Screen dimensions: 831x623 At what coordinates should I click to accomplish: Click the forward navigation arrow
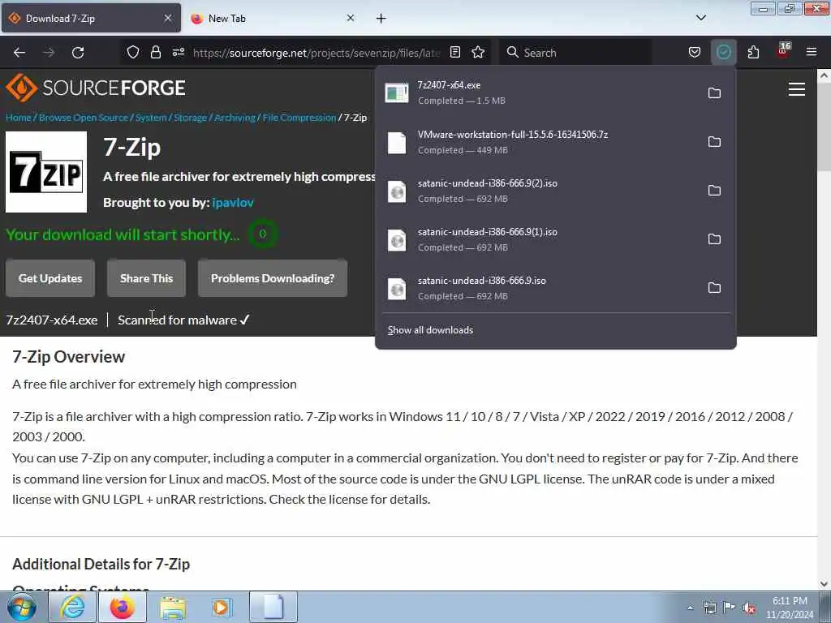(x=49, y=53)
